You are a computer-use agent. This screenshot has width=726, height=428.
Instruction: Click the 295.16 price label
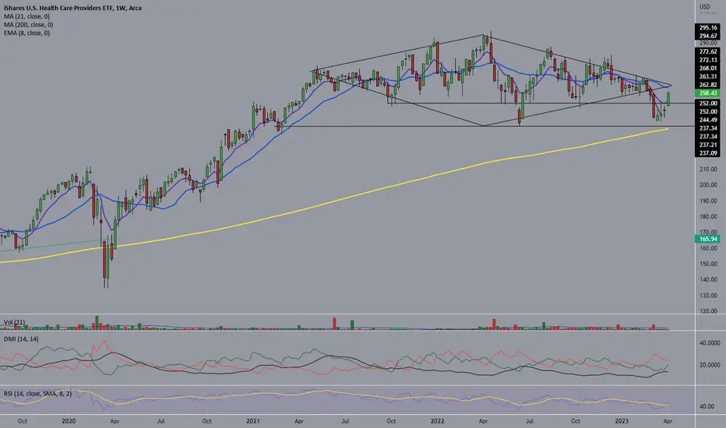click(x=707, y=28)
